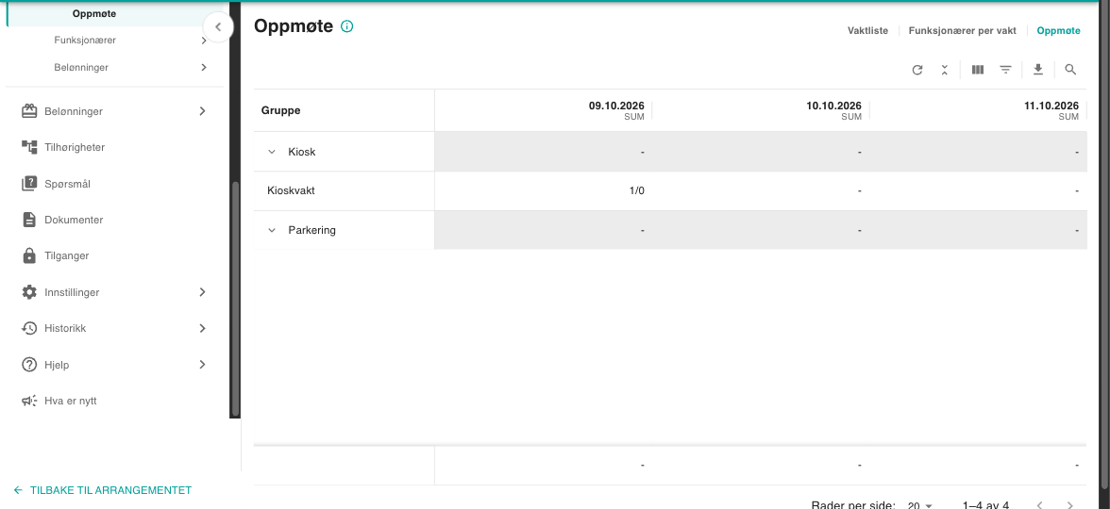
Task: Download the attendance table
Action: pos(1038,70)
